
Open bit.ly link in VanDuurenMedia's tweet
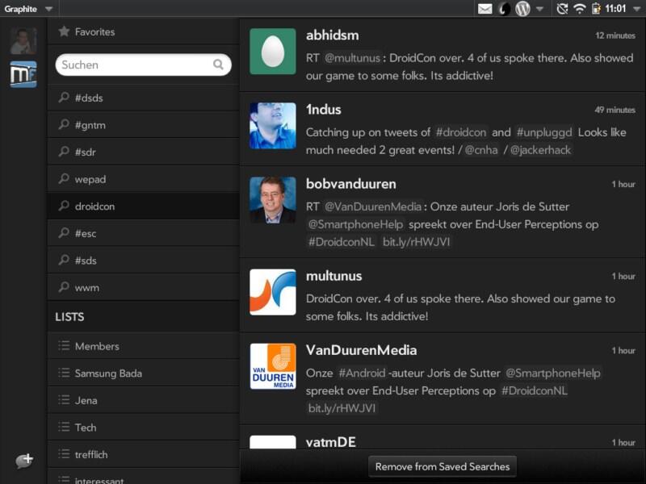342,409
